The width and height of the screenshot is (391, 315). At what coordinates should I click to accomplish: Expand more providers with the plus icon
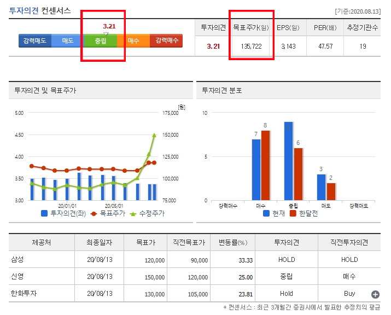click(x=375, y=295)
